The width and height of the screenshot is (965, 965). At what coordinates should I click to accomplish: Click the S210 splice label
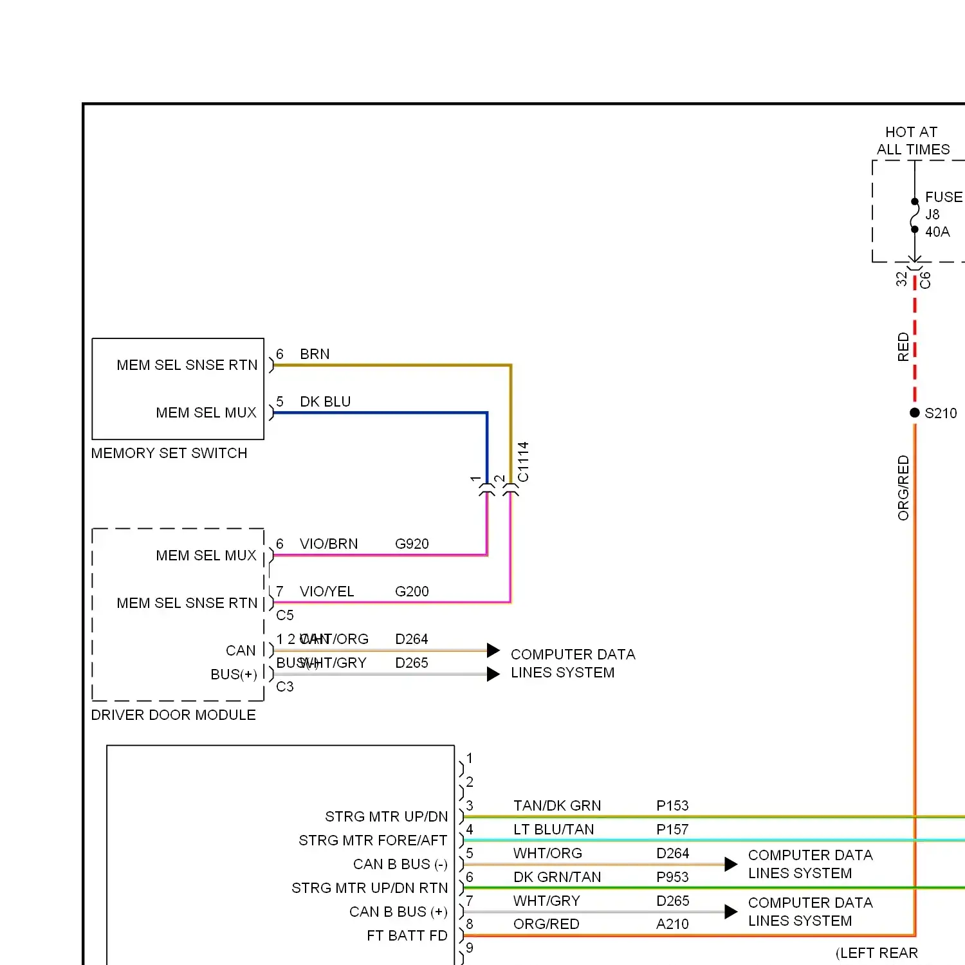[x=941, y=413]
